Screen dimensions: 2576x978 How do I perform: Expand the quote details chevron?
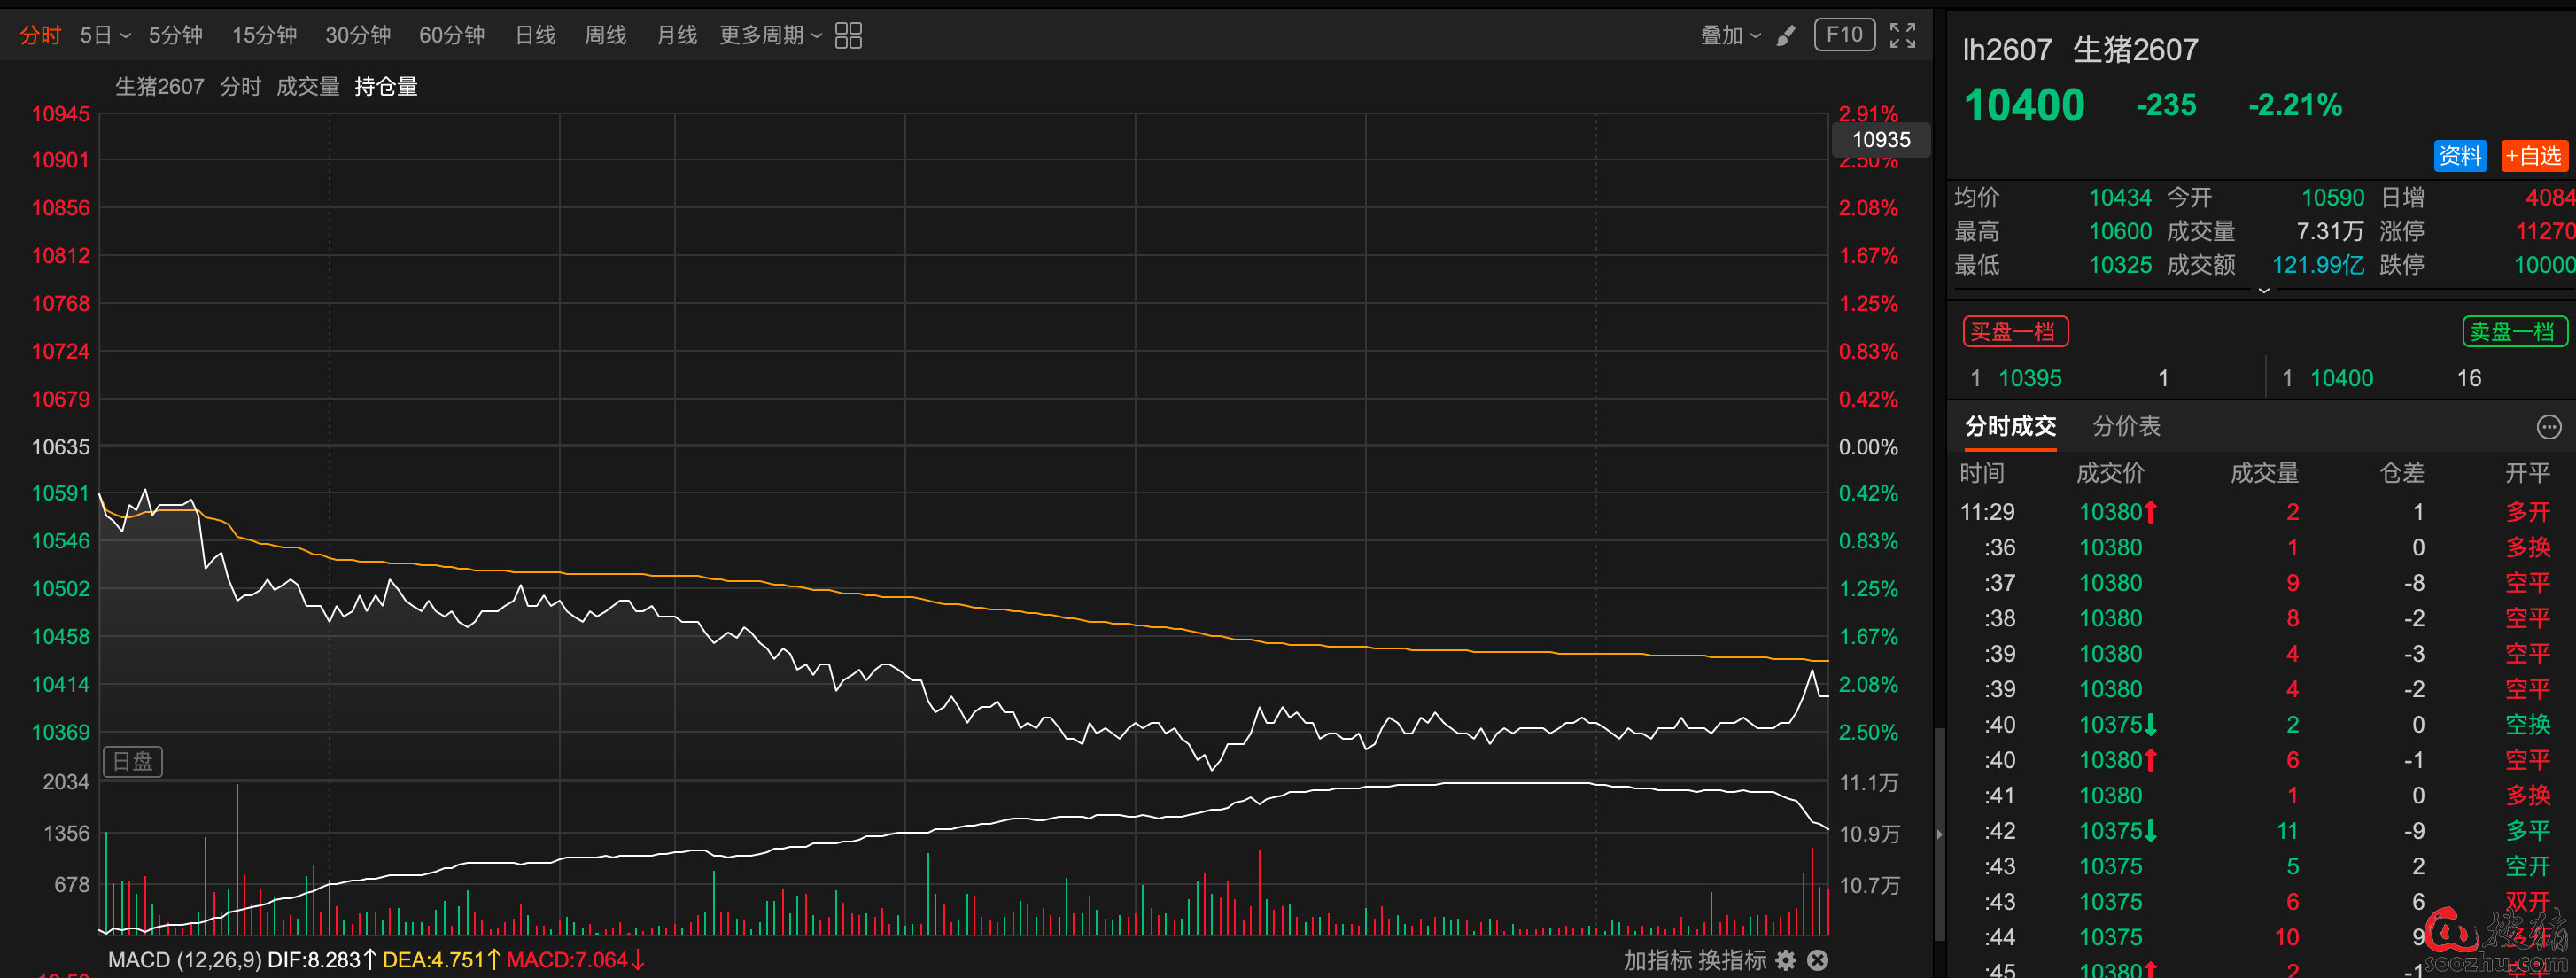point(2264,290)
